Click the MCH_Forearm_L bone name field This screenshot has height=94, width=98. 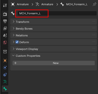coord(57,13)
